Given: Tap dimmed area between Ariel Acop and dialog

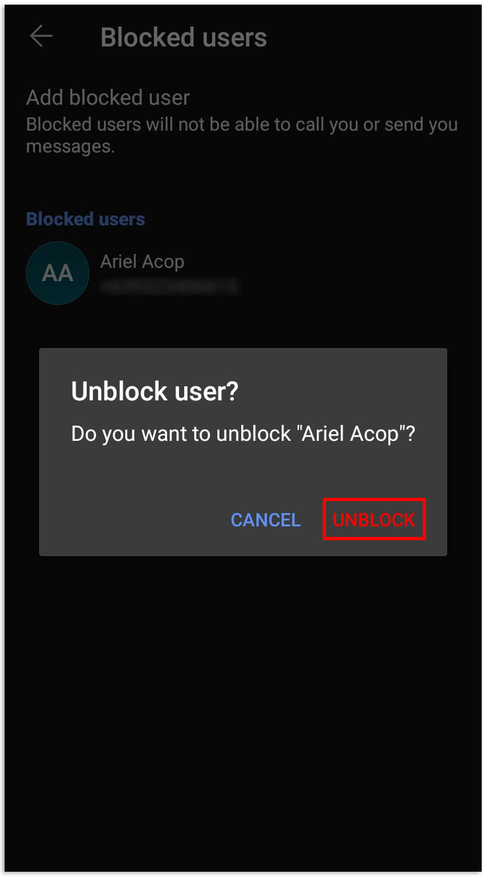Looking at the screenshot, I should [x=243, y=327].
